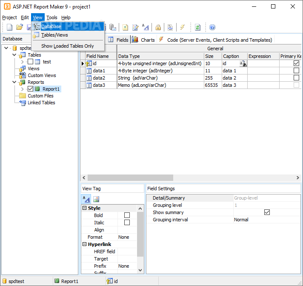The height and width of the screenshot is (286, 303).
Task: Click the copy table settings toolbar icon
Action: coord(113,27)
